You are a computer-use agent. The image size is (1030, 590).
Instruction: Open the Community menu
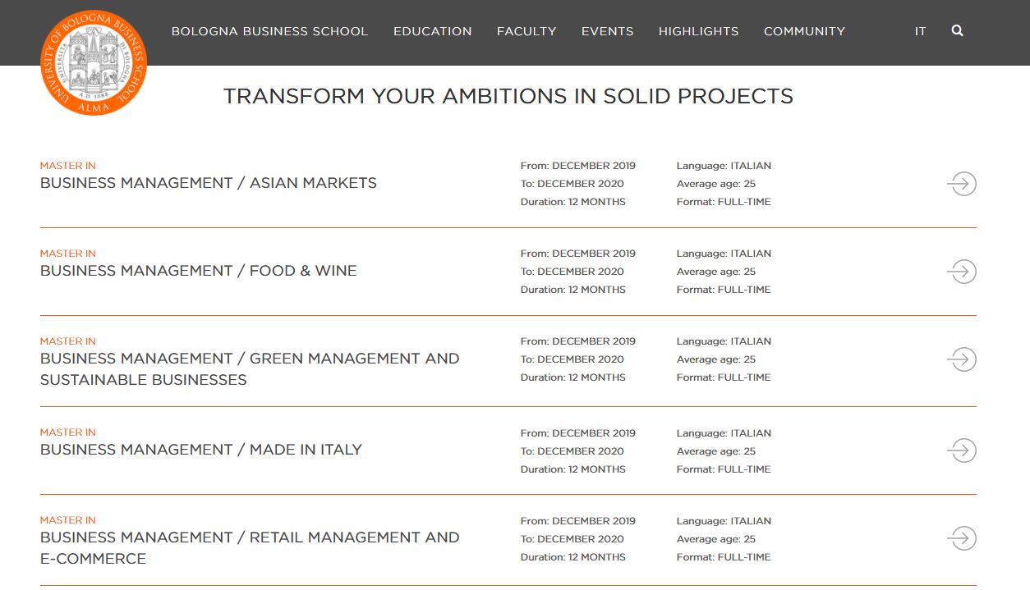(x=804, y=31)
